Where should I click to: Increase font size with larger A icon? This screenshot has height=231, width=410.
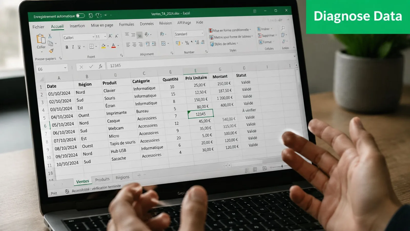click(110, 36)
